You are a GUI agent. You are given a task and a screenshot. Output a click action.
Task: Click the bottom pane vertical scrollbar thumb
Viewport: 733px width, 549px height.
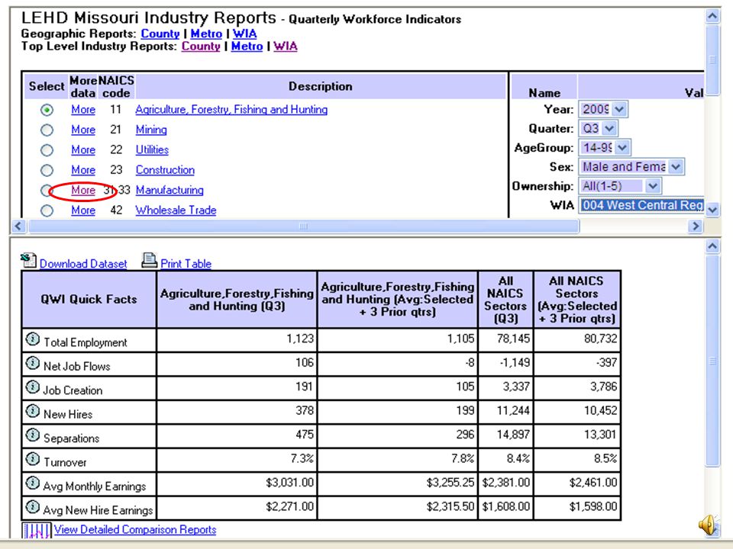point(712,361)
